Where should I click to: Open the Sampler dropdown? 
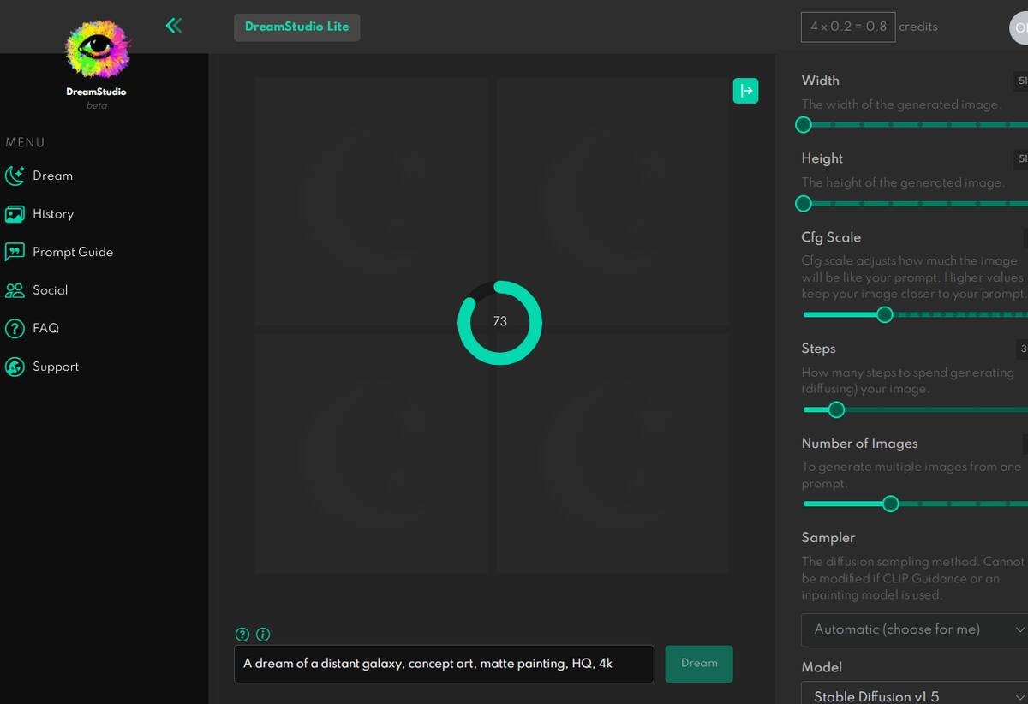click(x=914, y=629)
